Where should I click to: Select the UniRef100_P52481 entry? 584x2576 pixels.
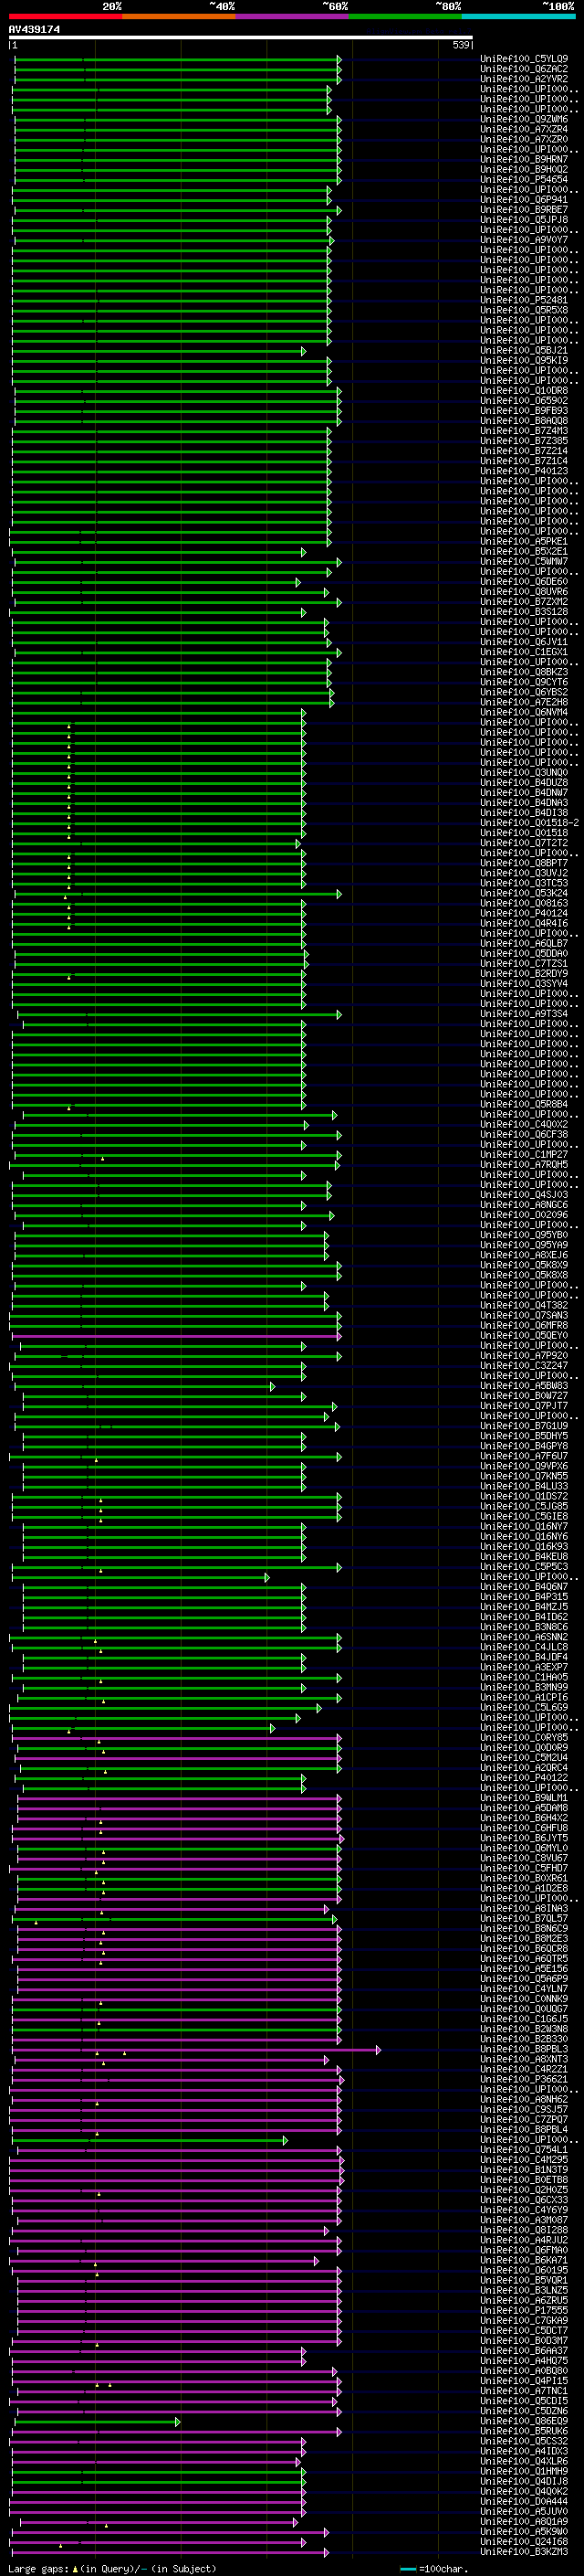[x=523, y=300]
